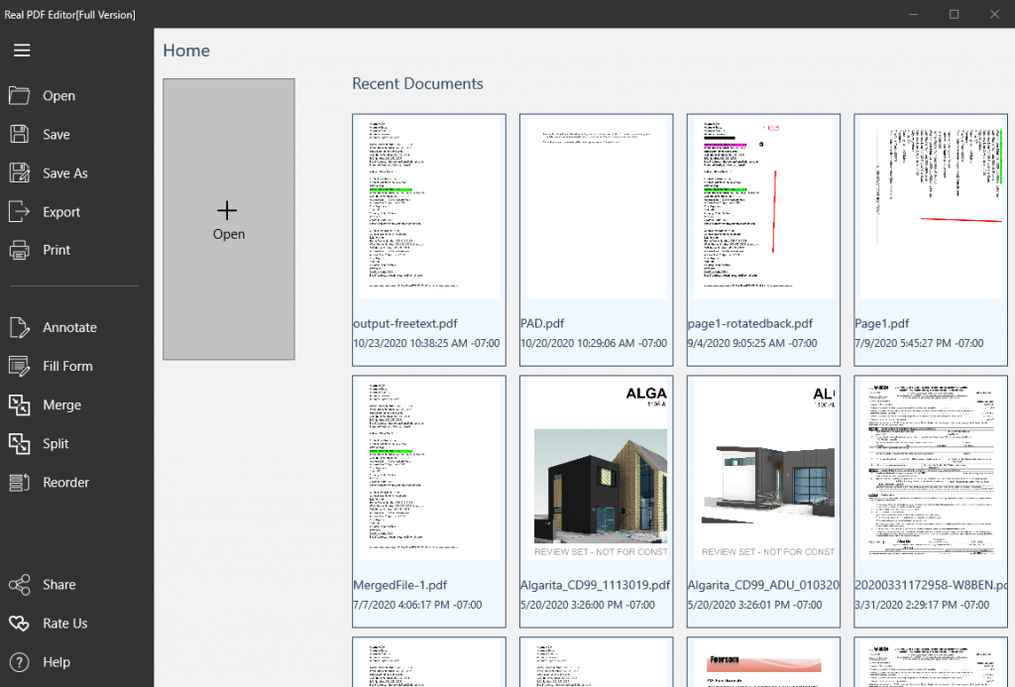
Task: Click the 7/9/2020 5:45:27 PM date
Action: 919,343
